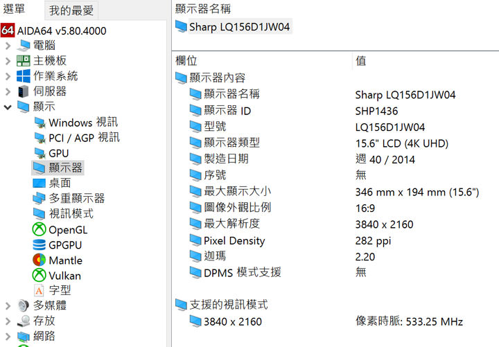The height and width of the screenshot is (347, 499).
Task: Click the Mantle icon
Action: pyautogui.click(x=39, y=260)
